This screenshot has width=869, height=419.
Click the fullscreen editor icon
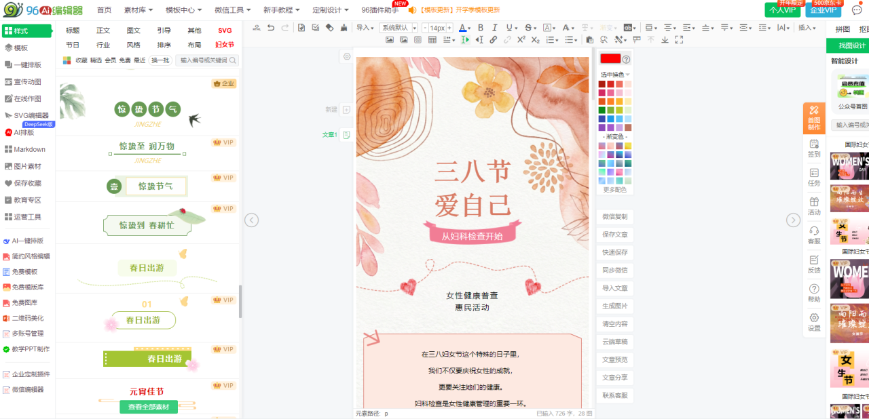coord(680,40)
